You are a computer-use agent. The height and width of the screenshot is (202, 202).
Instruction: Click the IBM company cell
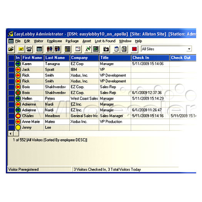84,70
